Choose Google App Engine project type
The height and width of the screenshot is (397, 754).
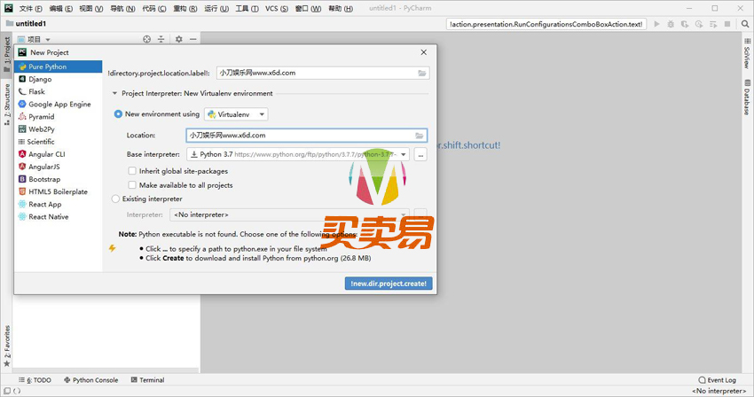(x=59, y=104)
